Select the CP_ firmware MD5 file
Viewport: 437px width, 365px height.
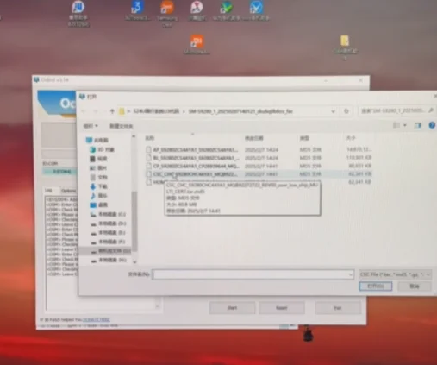tap(259, 166)
